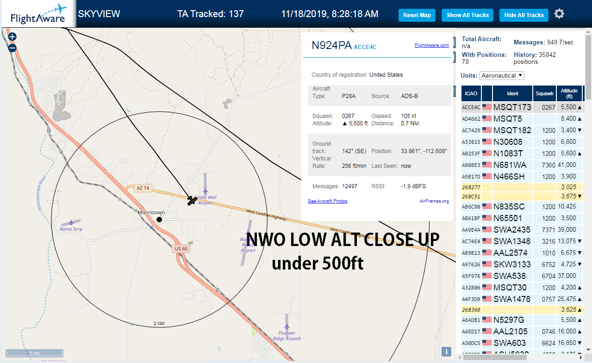Screen dimensions: 592x363
Task: Select the N65501 aircraft row
Action: (522, 218)
